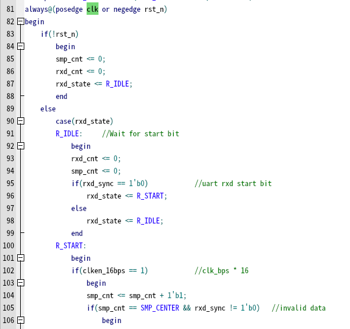
Task: Click 'if(!rst_n)' on line 83
Action: (59, 34)
